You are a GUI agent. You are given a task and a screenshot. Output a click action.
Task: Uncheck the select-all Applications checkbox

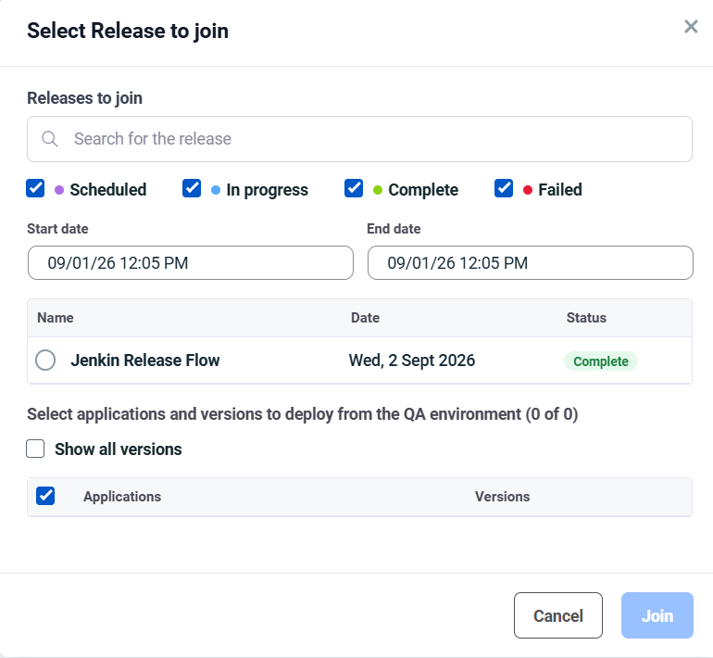(45, 496)
